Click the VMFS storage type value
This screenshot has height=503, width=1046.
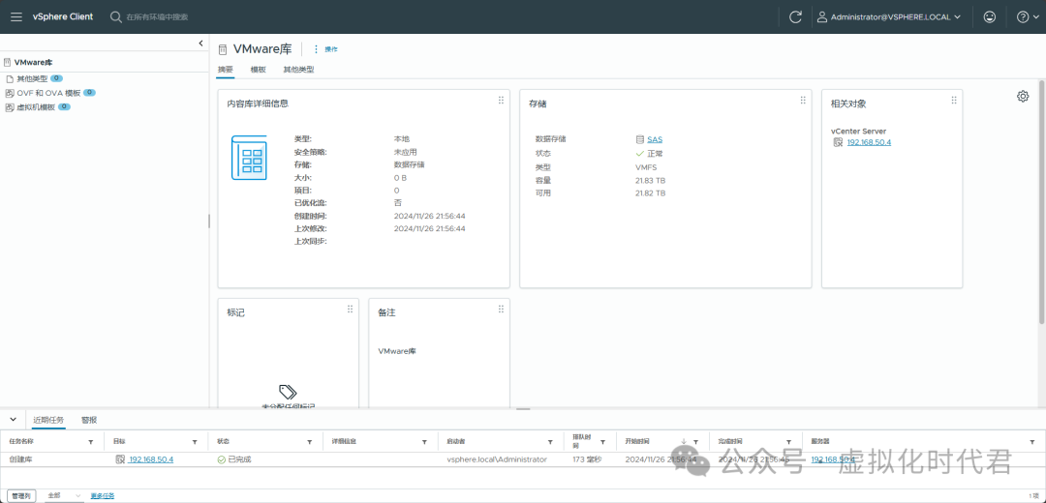click(646, 167)
